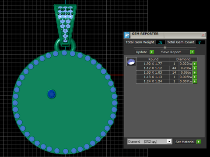Click the count cell showing 44
The width and height of the screenshot is (210, 157).
pos(174,68)
